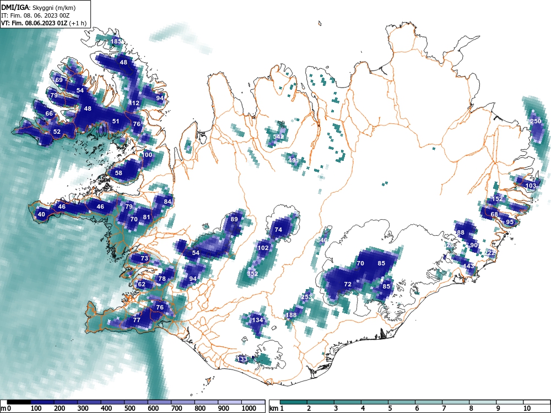Click the "40" value on the western peninsula tip

pyautogui.click(x=41, y=215)
